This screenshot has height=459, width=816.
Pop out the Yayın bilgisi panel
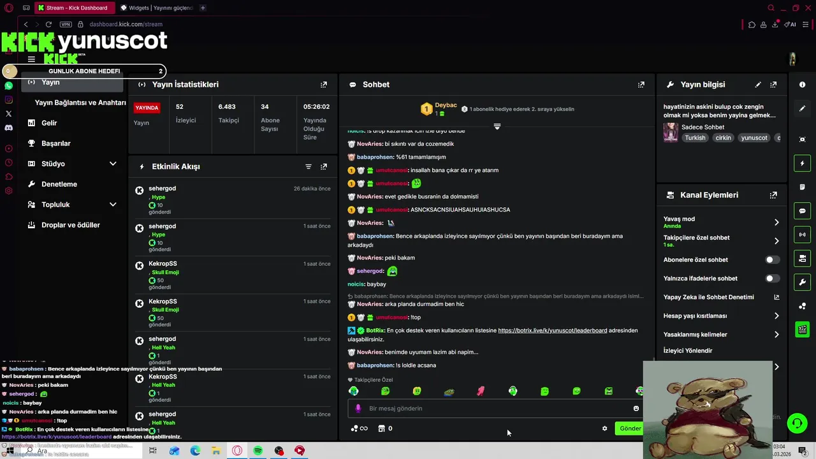(x=773, y=84)
